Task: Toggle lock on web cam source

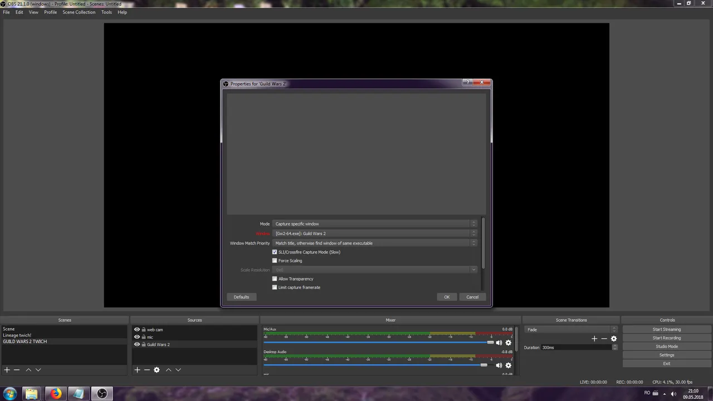Action: pyautogui.click(x=144, y=330)
